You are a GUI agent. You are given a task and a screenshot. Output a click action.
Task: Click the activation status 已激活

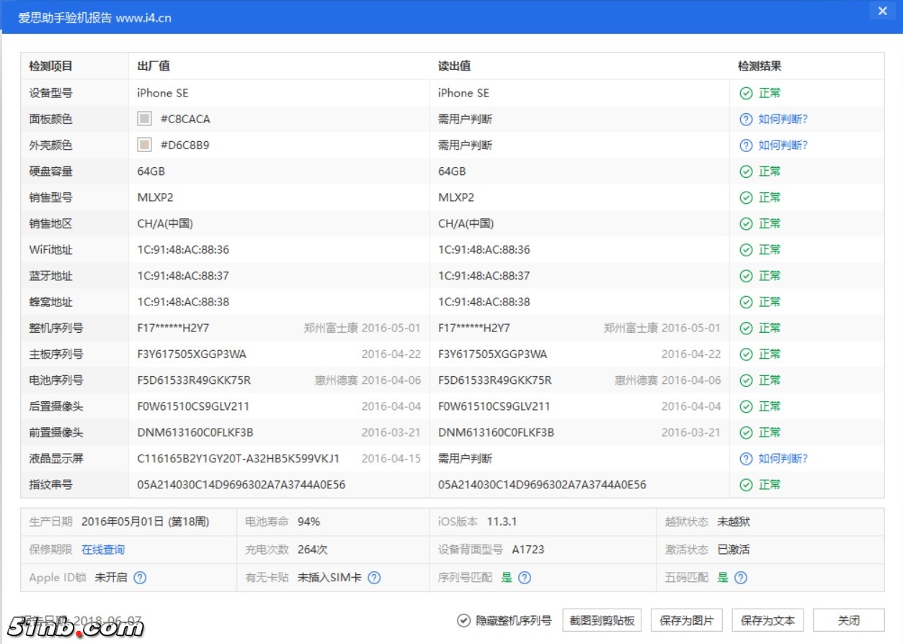pyautogui.click(x=734, y=550)
